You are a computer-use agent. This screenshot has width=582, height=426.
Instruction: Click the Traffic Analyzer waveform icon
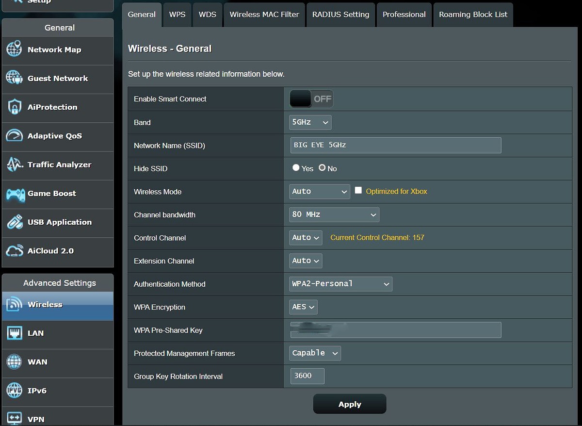(14, 164)
